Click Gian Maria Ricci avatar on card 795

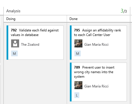pyautogui.click(x=78, y=43)
